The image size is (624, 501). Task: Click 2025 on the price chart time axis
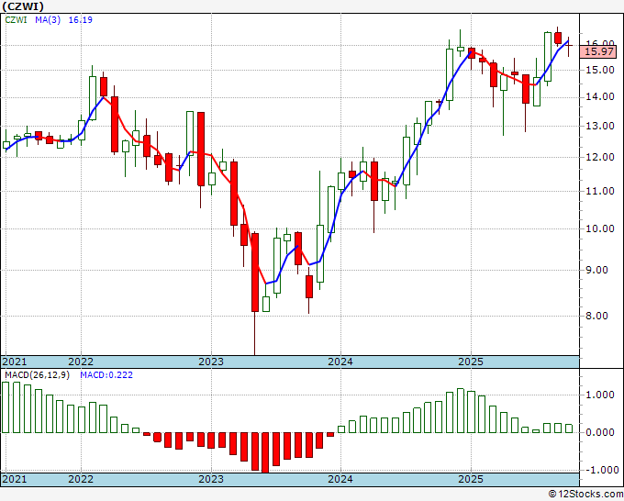click(x=471, y=362)
